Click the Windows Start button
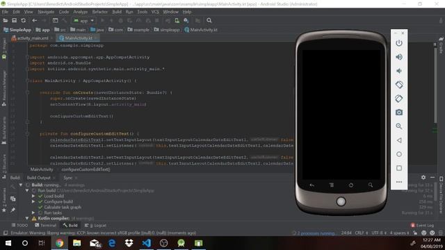 pyautogui.click(x=8, y=243)
